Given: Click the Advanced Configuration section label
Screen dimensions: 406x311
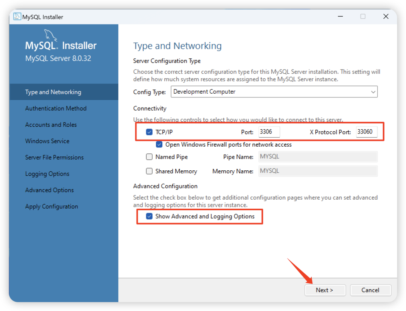Looking at the screenshot, I should pyautogui.click(x=165, y=186).
